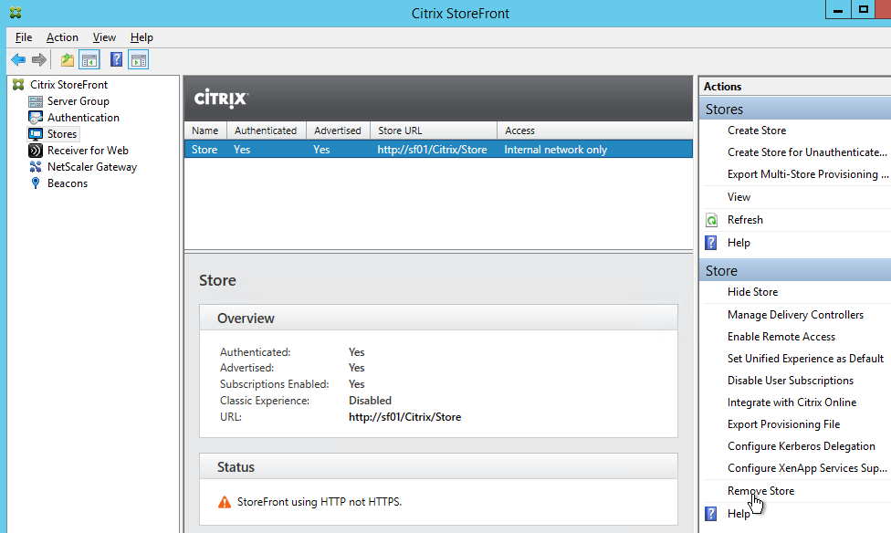Click Set Unified Experience as Default
The width and height of the screenshot is (891, 533).
coord(806,359)
